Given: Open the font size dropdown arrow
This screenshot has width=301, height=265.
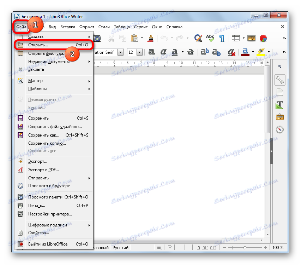Looking at the screenshot, I should point(139,52).
